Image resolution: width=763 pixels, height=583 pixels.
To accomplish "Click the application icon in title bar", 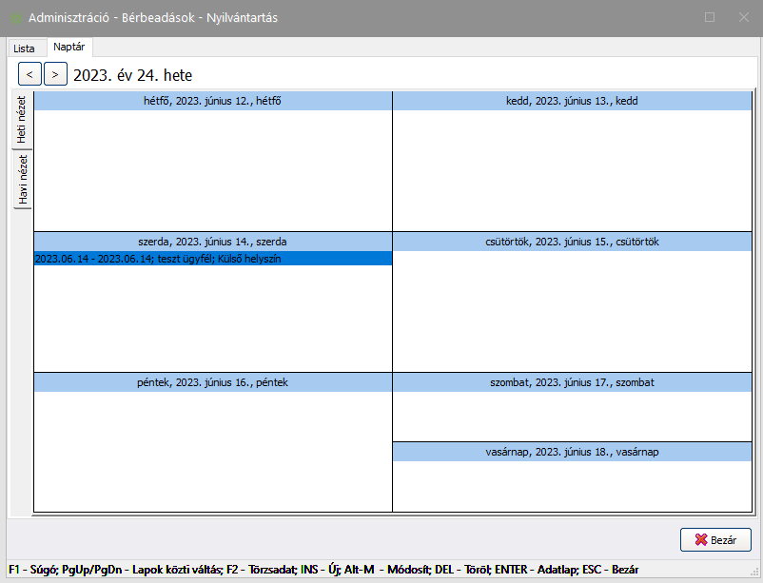I will [x=15, y=18].
